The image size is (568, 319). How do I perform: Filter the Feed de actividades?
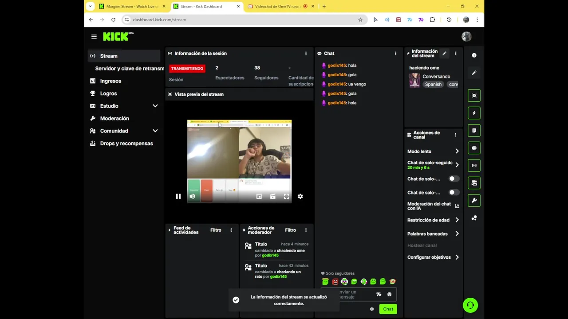(216, 230)
